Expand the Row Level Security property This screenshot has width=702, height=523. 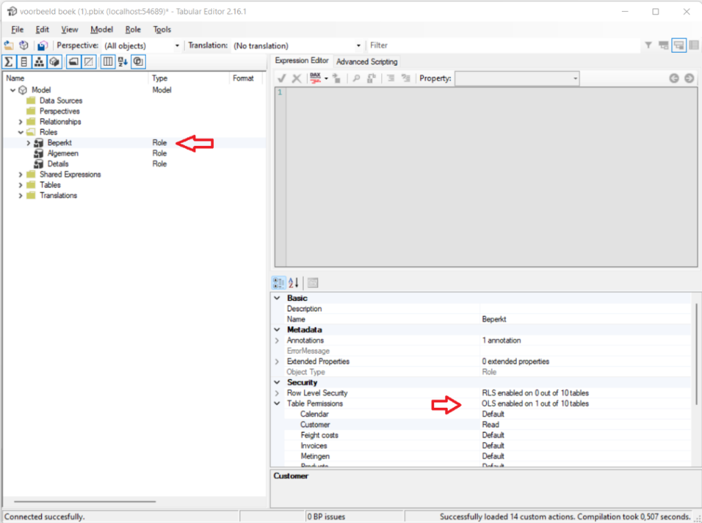pos(277,393)
